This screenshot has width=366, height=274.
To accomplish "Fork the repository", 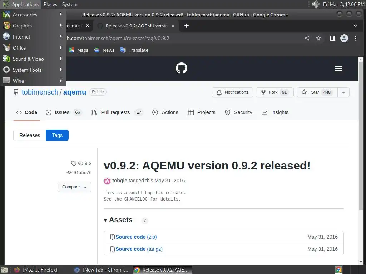I will 275,92.
